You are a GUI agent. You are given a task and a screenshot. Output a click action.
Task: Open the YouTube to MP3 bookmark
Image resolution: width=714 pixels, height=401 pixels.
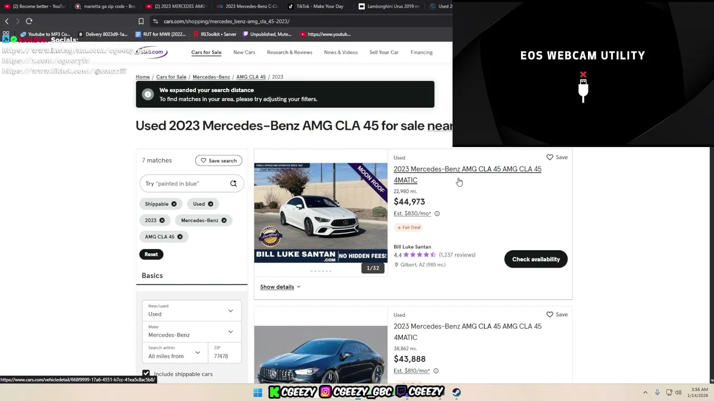pos(45,34)
